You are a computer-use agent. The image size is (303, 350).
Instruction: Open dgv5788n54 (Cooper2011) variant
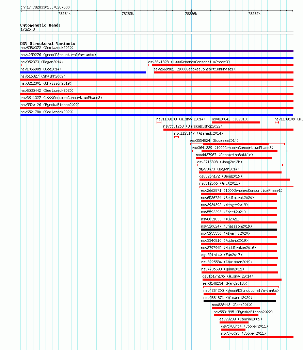[x=244, y=326]
